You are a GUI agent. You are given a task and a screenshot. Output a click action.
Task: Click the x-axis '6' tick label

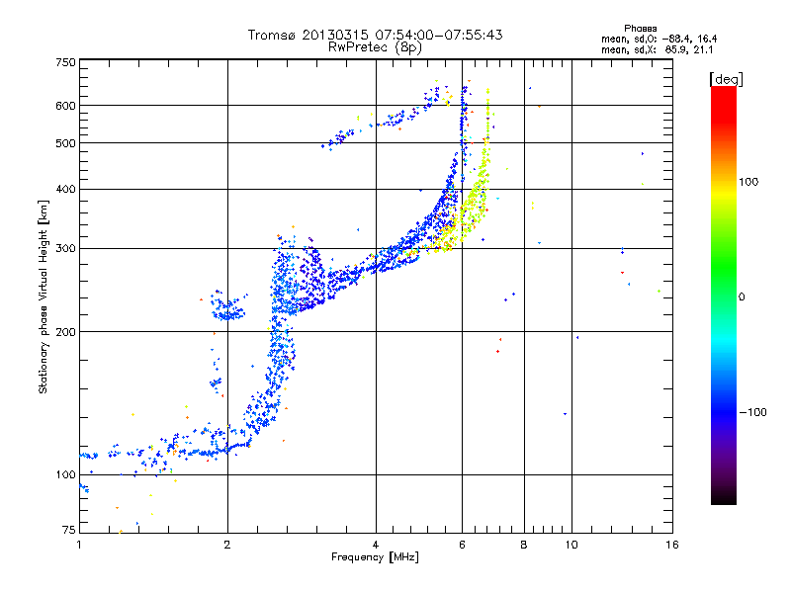coord(462,545)
